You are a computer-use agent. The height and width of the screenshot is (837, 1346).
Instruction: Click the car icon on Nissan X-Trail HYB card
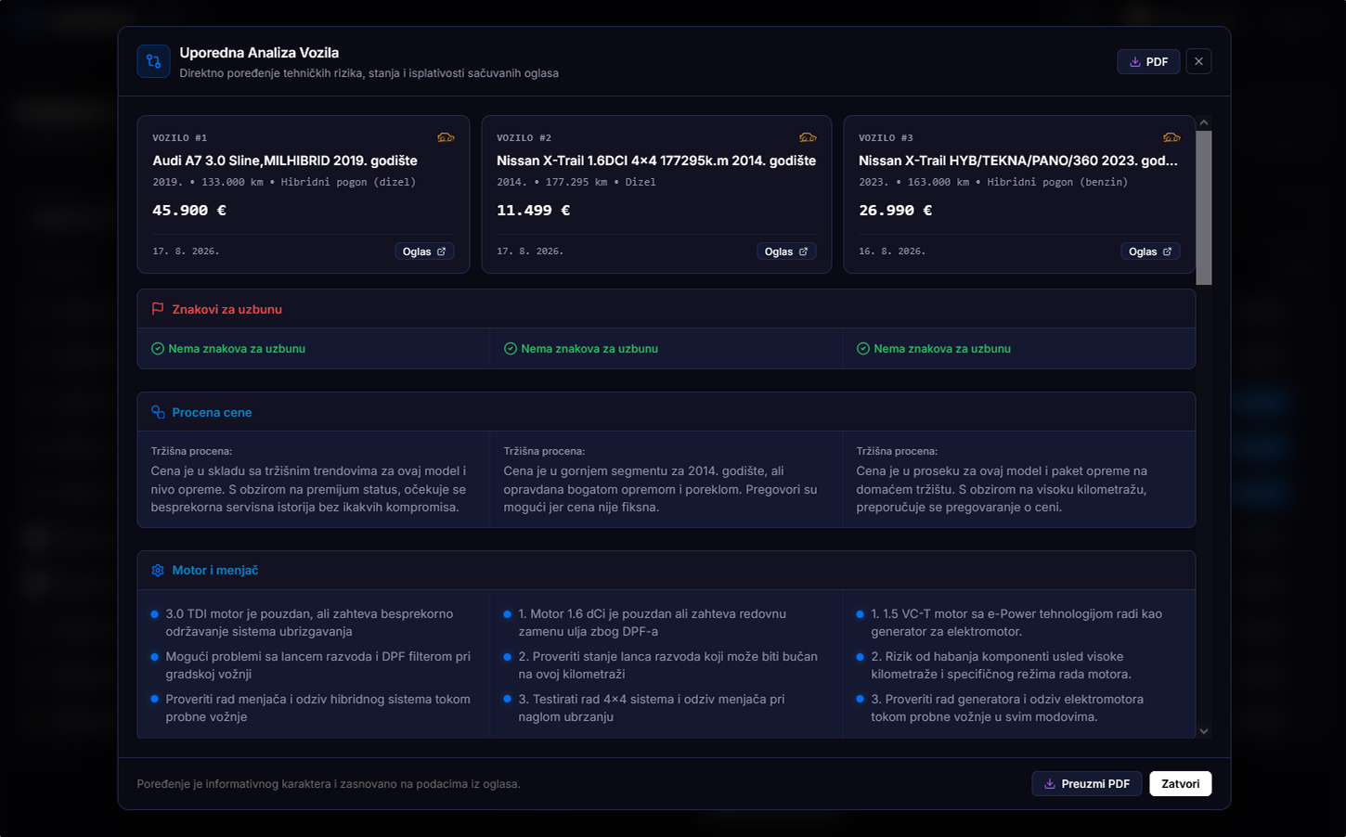click(x=1171, y=137)
